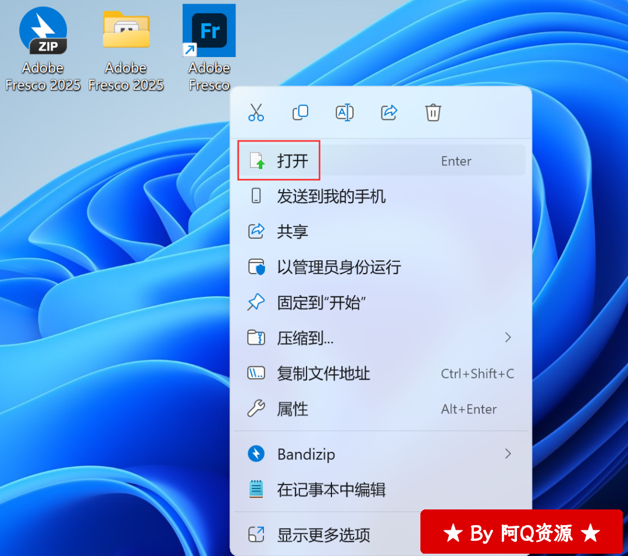Click the pin icon beside 固定到"开始"
Viewport: 628px width, 556px height.
point(256,302)
